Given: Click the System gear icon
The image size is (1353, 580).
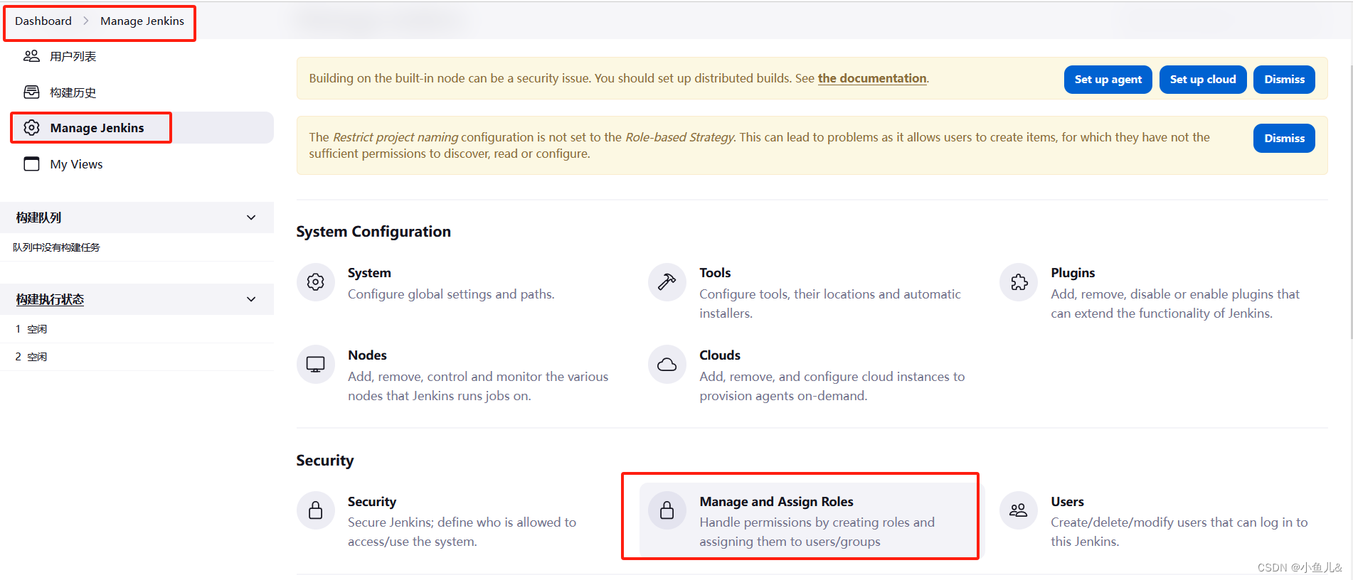Looking at the screenshot, I should (x=315, y=282).
